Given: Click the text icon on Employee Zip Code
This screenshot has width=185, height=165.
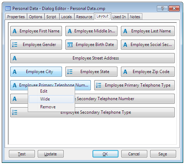Looking at the screenshot, I should click(x=125, y=72).
